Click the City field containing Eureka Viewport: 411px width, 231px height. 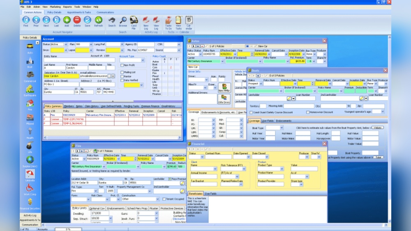59,92
